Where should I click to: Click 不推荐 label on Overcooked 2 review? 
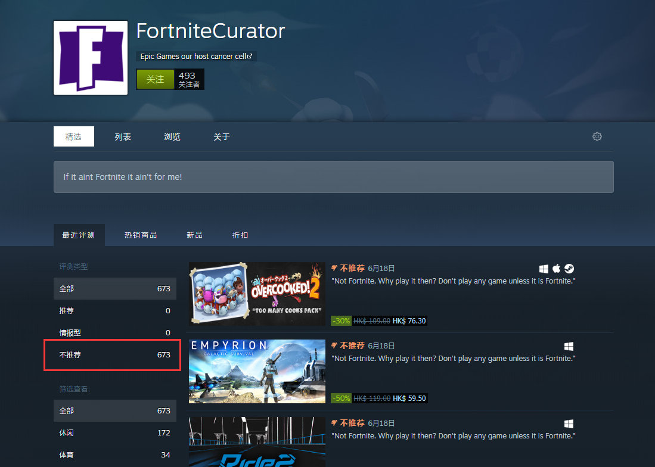352,269
